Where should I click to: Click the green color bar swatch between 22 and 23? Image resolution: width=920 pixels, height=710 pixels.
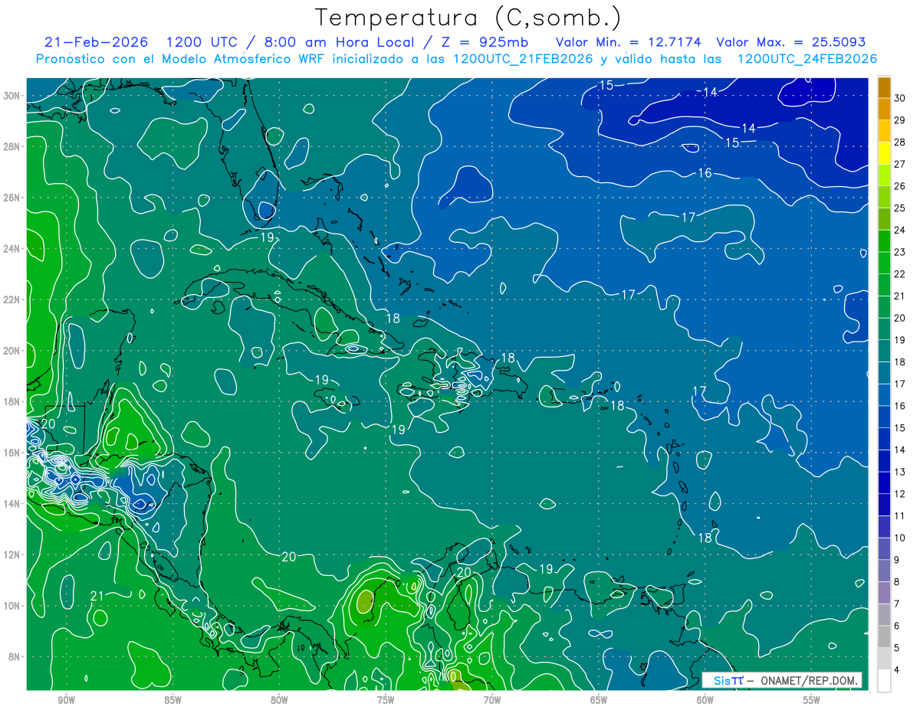coord(885,263)
